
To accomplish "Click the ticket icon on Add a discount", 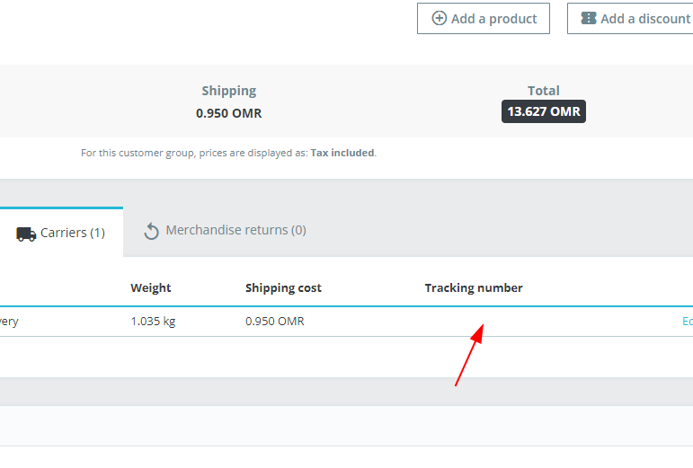I will click(589, 18).
